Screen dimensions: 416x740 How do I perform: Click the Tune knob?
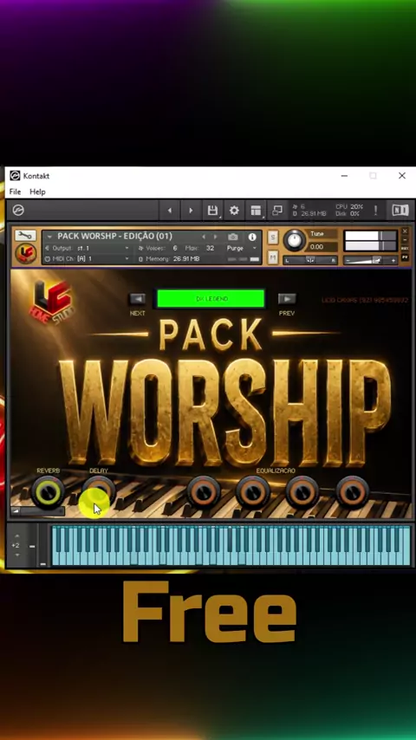point(294,241)
